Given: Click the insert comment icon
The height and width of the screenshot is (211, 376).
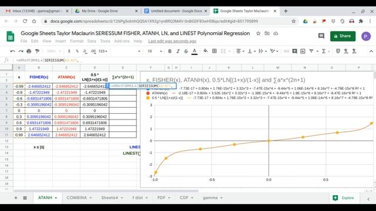Looking at the screenshot, I should coord(294,51).
